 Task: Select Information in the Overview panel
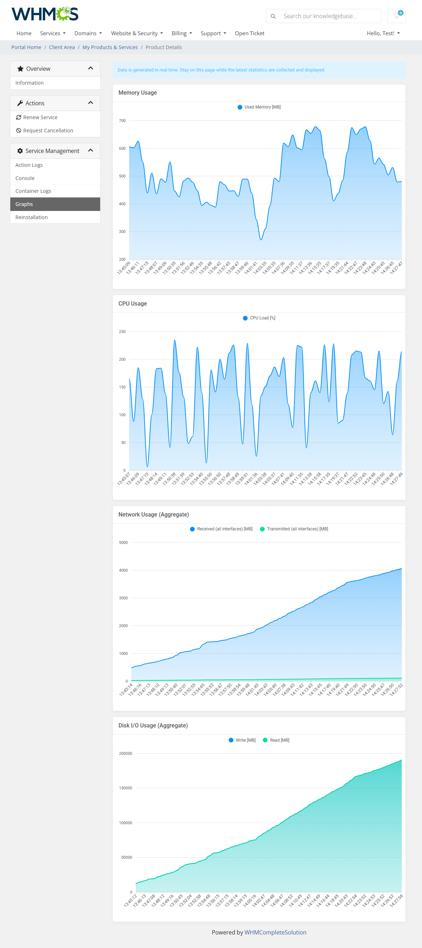click(x=55, y=83)
